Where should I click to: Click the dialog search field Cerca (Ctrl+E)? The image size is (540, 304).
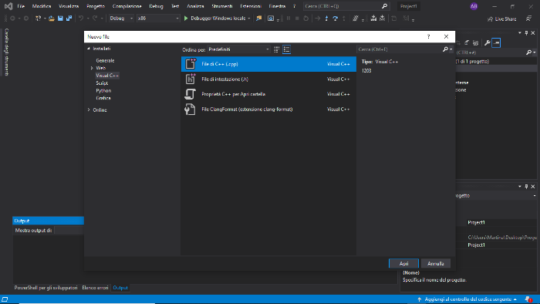click(400, 49)
